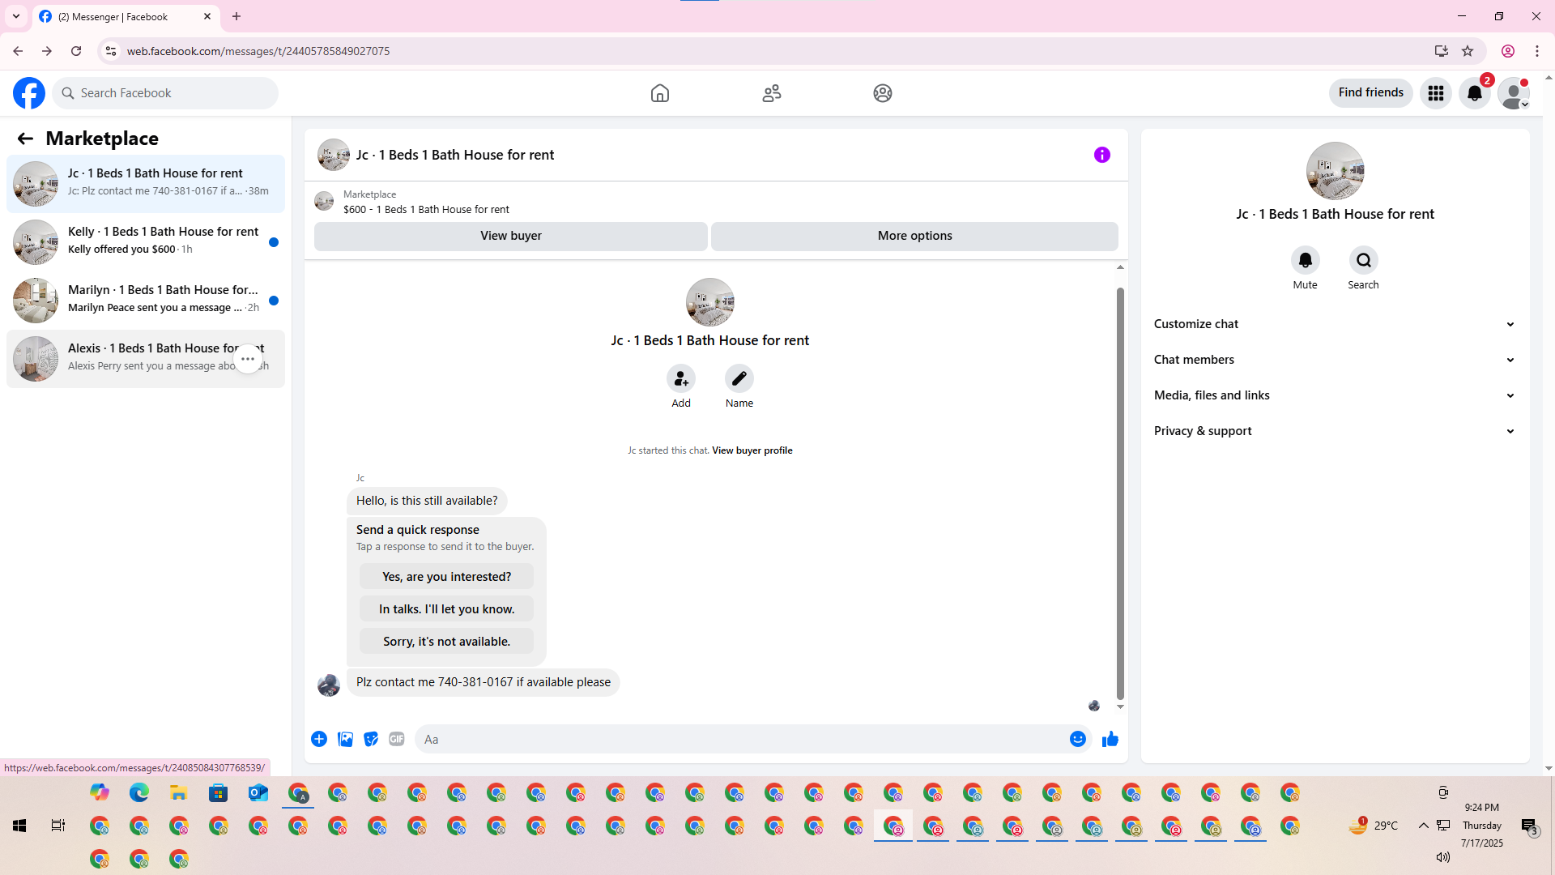Open the sticker chooser icon
The image size is (1555, 875).
tap(371, 739)
